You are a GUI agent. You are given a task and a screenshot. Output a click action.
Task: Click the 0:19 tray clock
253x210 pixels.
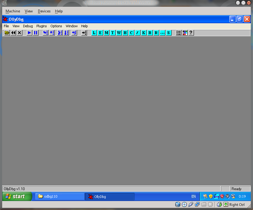click(242, 196)
